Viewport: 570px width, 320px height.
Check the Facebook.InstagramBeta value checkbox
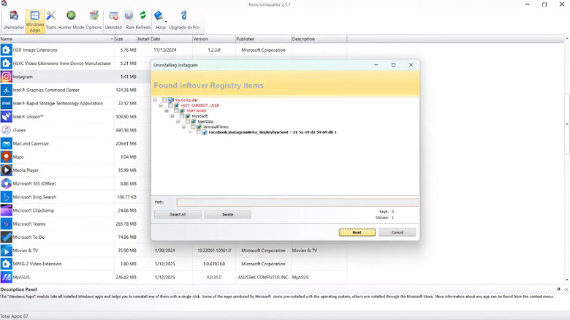click(x=199, y=132)
